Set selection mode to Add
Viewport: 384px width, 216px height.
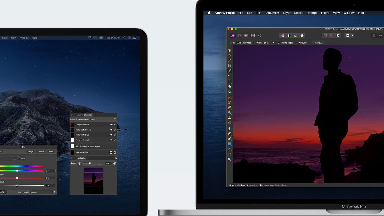pyautogui.click(x=239, y=43)
